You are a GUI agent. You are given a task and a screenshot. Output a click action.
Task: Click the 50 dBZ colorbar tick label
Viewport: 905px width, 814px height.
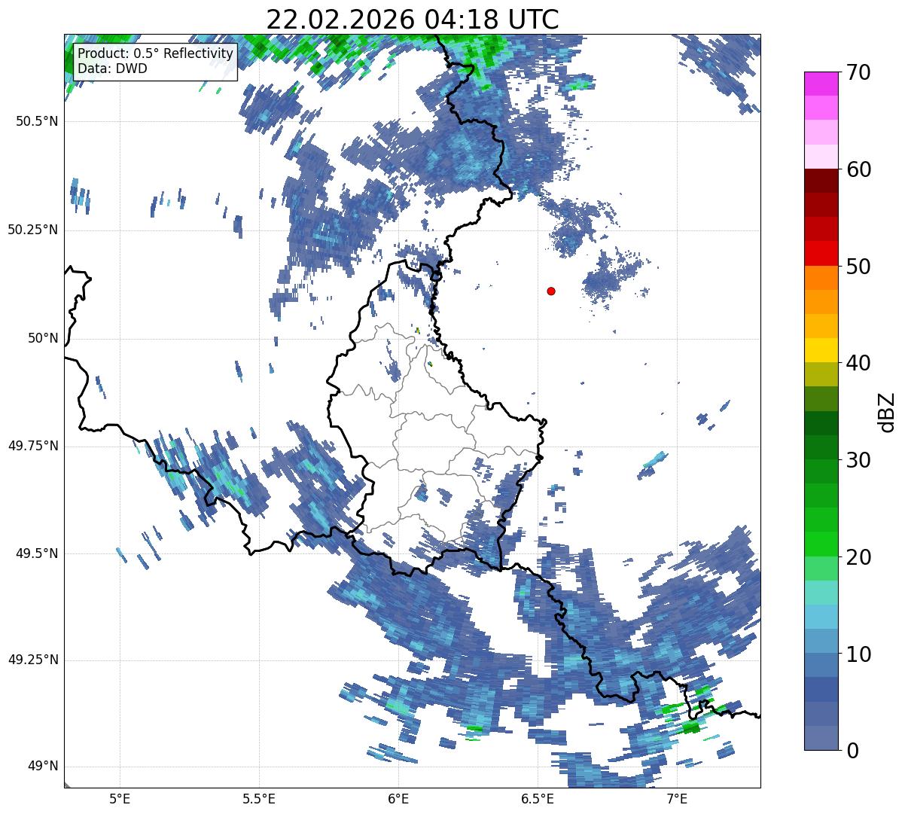coord(858,267)
